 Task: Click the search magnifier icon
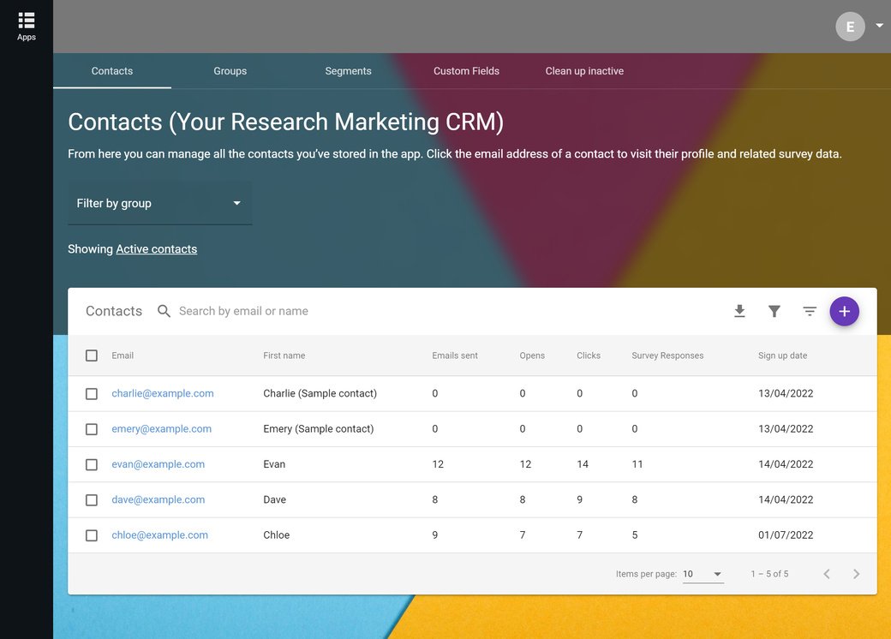click(x=164, y=311)
